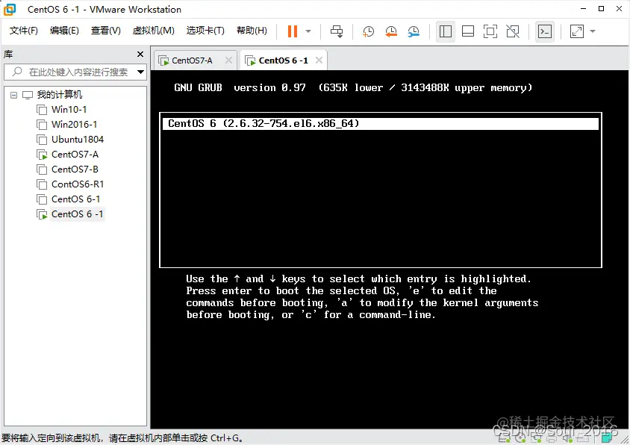The width and height of the screenshot is (630, 445).
Task: Open the library search filter dropdown
Action: [x=140, y=72]
